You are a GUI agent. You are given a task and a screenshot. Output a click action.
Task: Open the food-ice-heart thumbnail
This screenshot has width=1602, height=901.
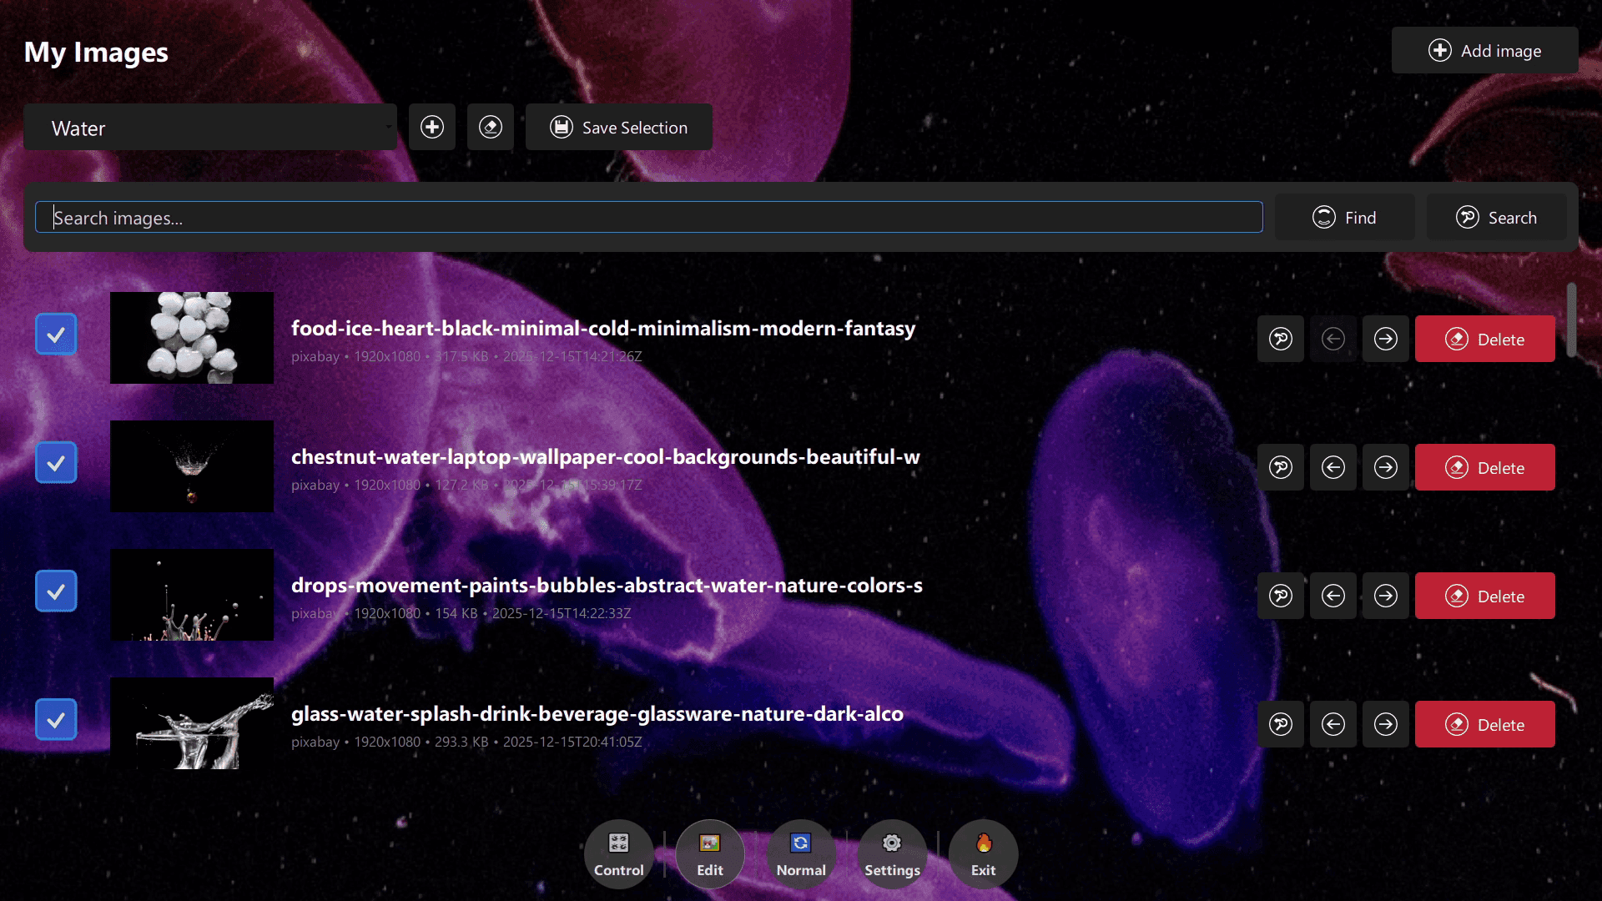click(x=192, y=338)
